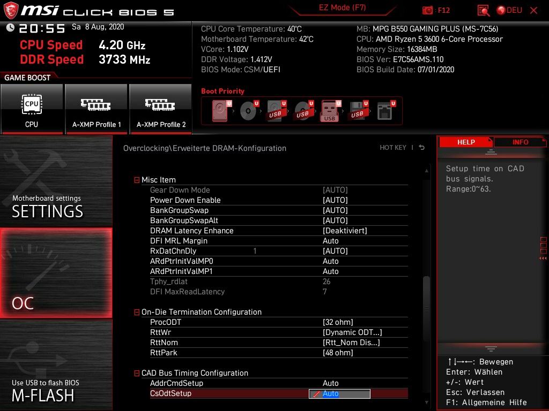Image resolution: width=549 pixels, height=411 pixels.
Task: Change language via the DEU globe icon
Action: coord(509,11)
